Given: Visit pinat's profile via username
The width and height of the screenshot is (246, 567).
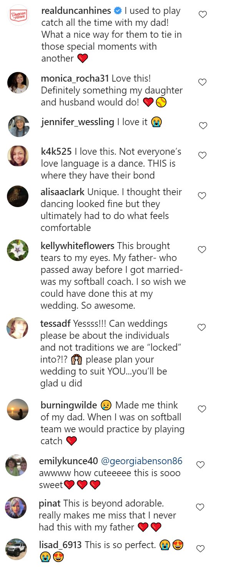Looking at the screenshot, I should click(50, 503).
